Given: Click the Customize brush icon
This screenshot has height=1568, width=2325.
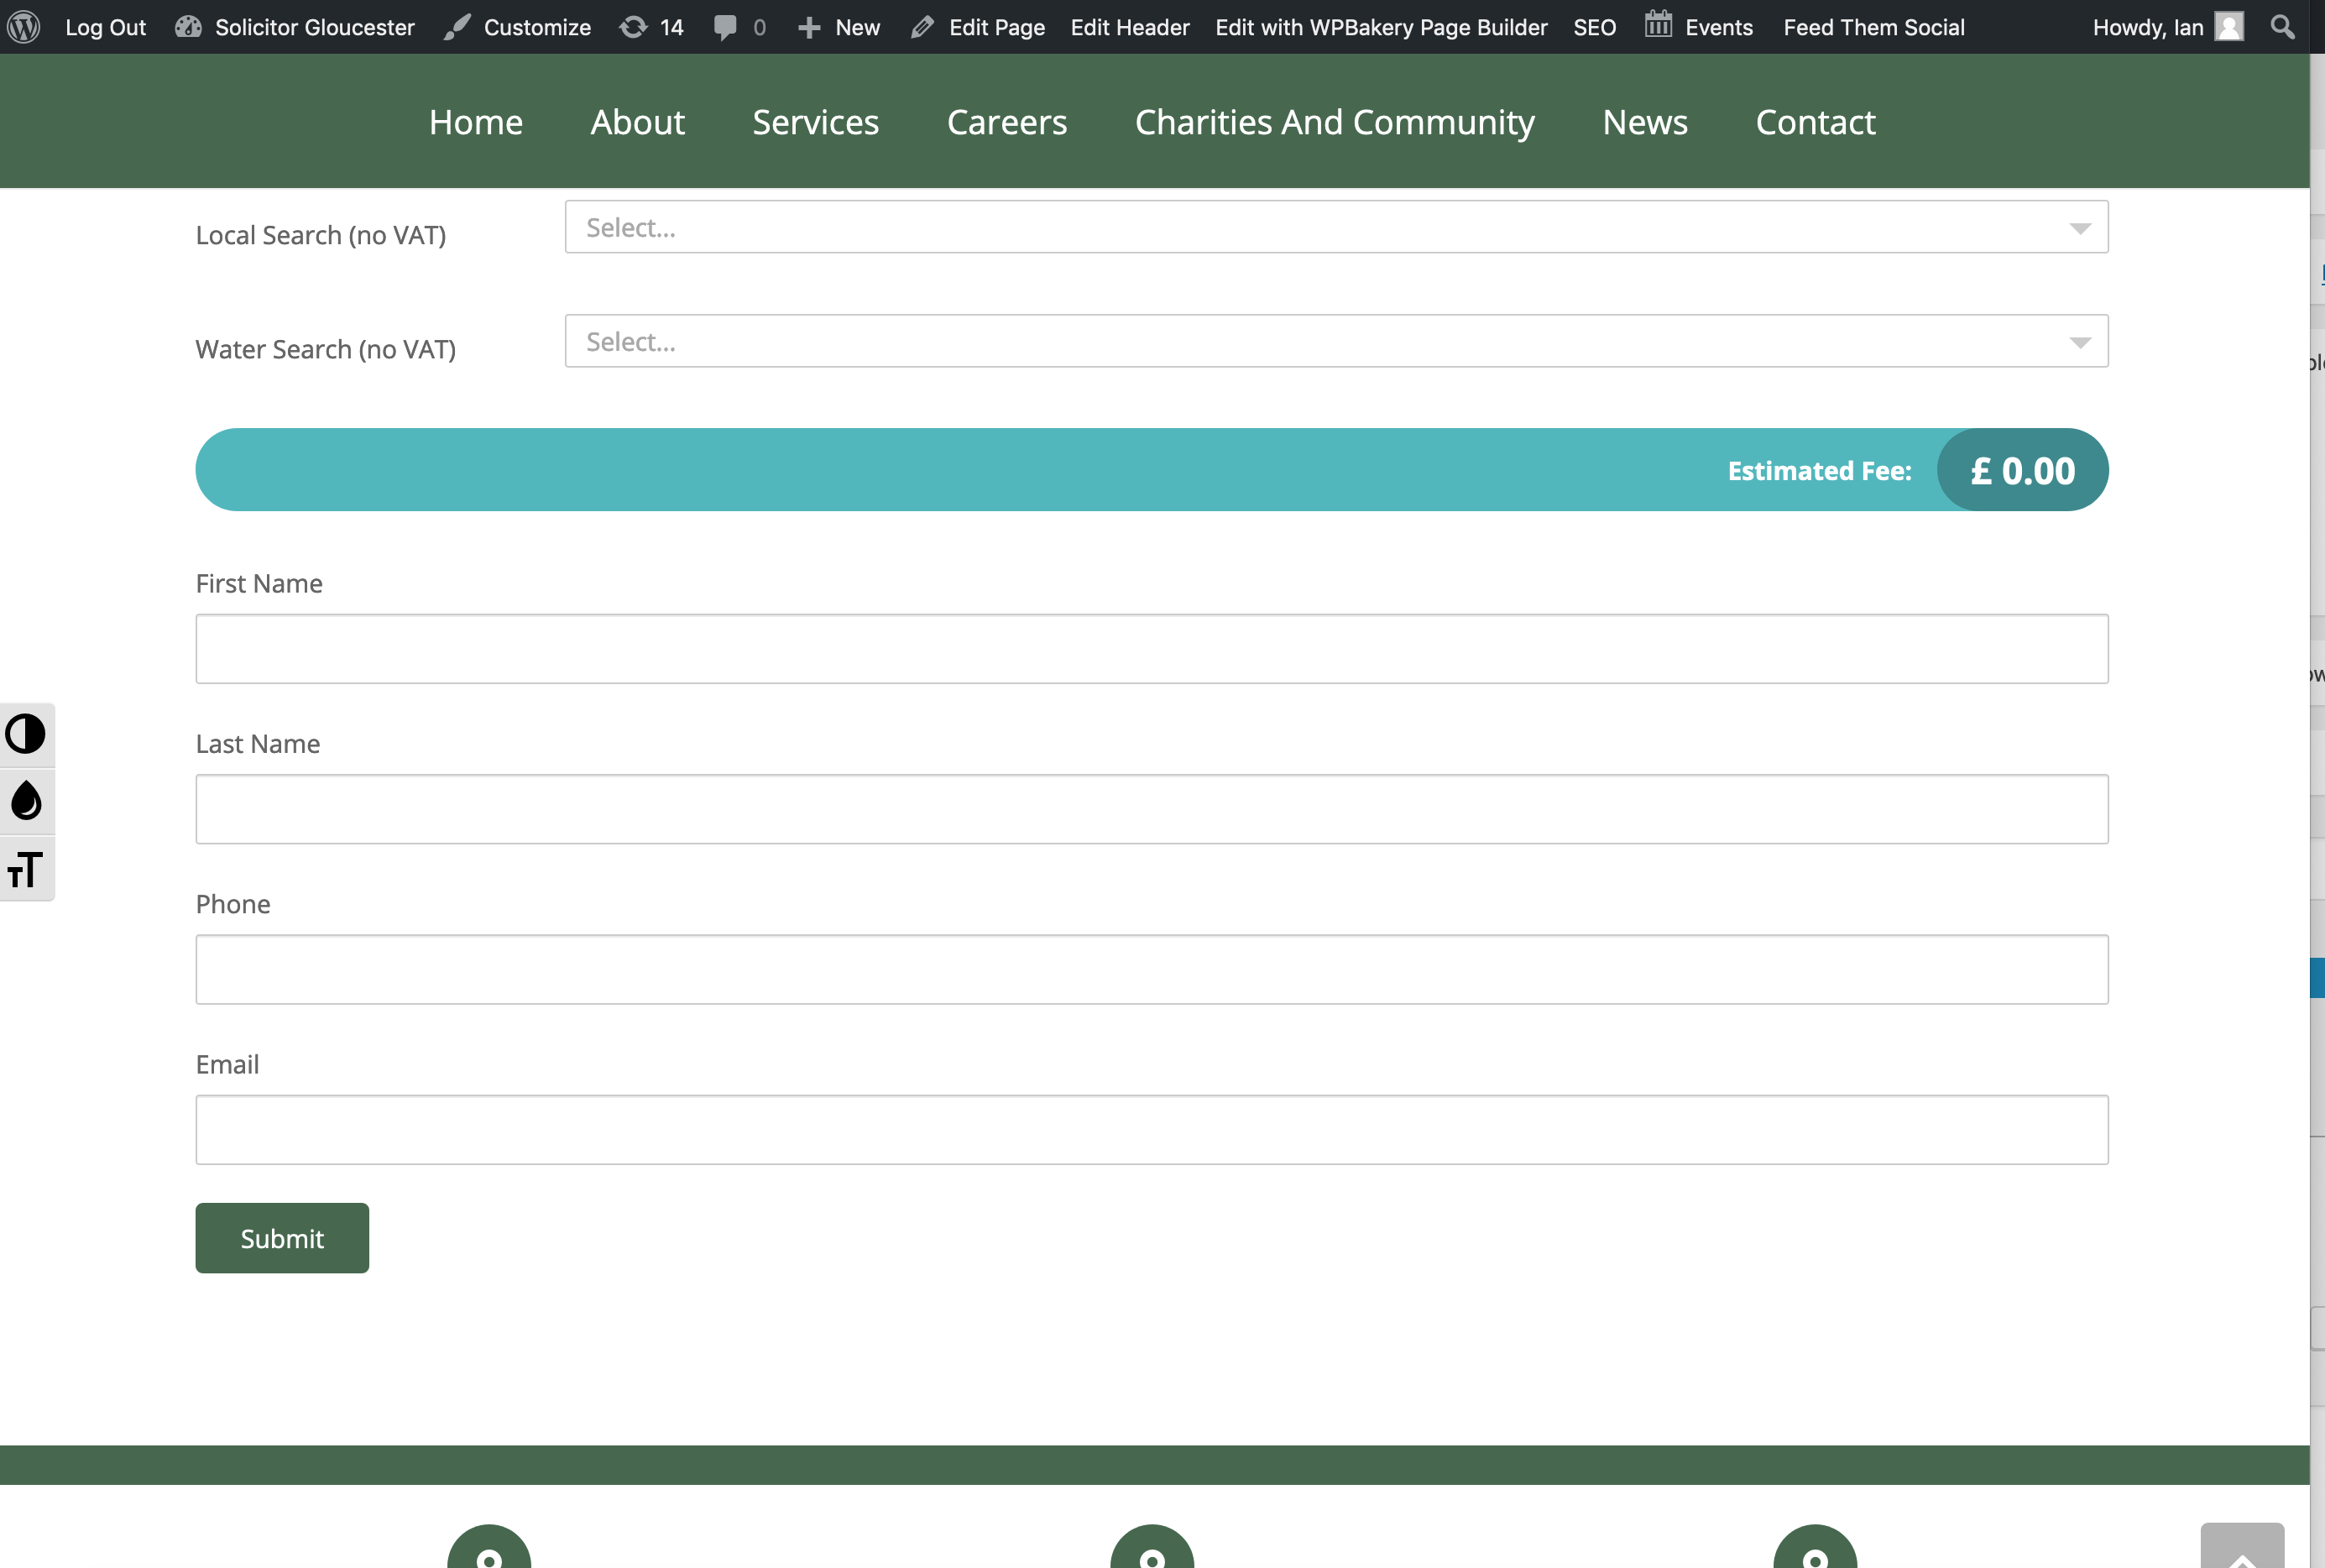Looking at the screenshot, I should point(457,27).
